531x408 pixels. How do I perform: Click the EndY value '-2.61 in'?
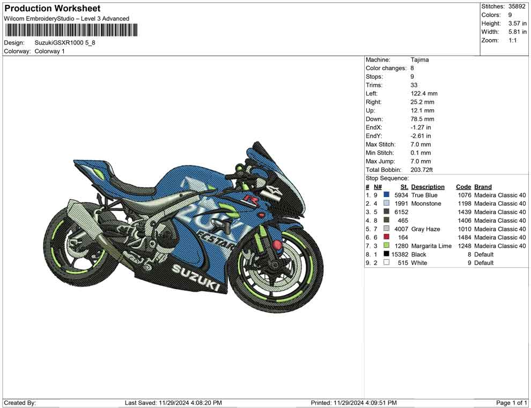click(x=421, y=136)
